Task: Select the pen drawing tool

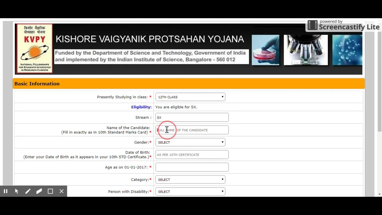Action: pyautogui.click(x=28, y=191)
